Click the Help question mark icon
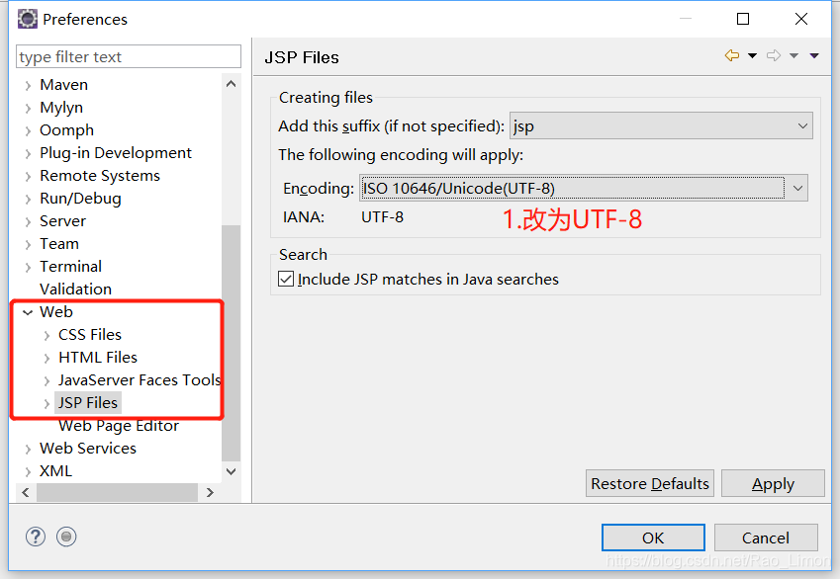This screenshot has height=579, width=840. click(x=36, y=537)
